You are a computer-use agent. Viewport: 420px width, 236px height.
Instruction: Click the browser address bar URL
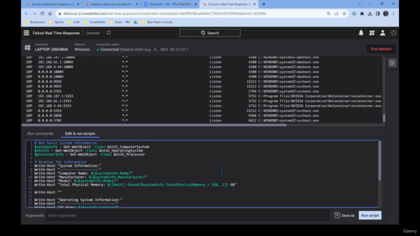[165, 13]
